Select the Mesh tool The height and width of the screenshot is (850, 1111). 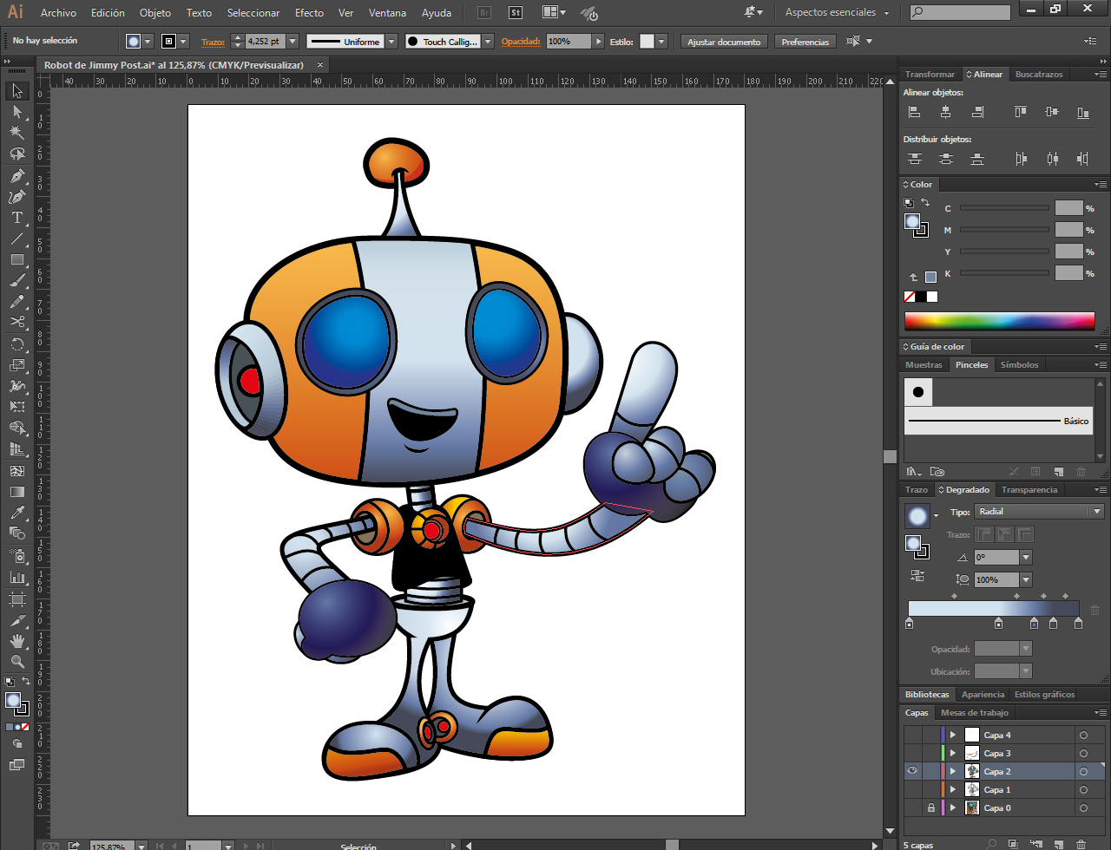16,471
